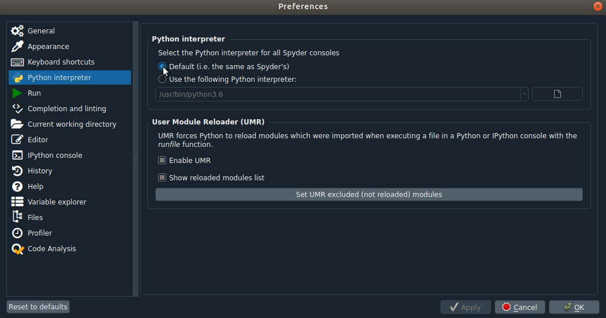Toggle the Enable UMR checkbox

pyautogui.click(x=162, y=160)
